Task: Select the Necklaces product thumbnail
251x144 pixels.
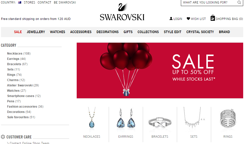Action: pyautogui.click(x=92, y=118)
